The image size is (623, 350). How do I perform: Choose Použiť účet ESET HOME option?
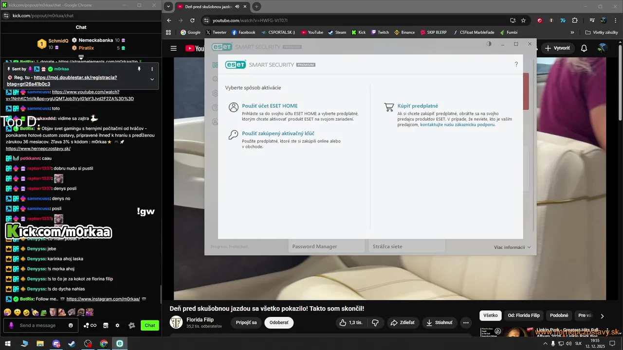pos(269,106)
